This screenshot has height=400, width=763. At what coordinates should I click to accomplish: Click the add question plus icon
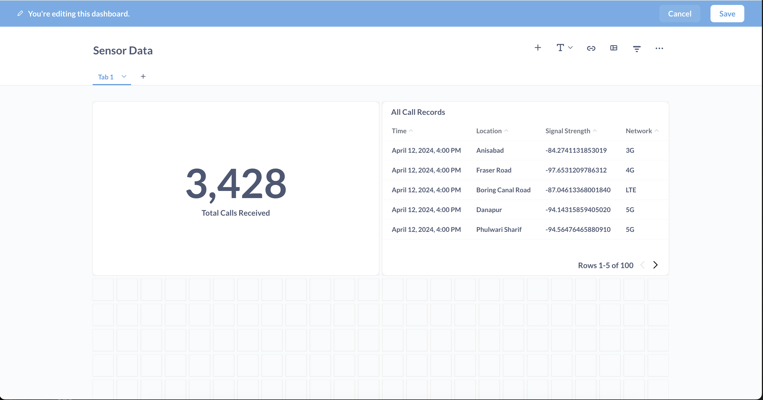[538, 48]
